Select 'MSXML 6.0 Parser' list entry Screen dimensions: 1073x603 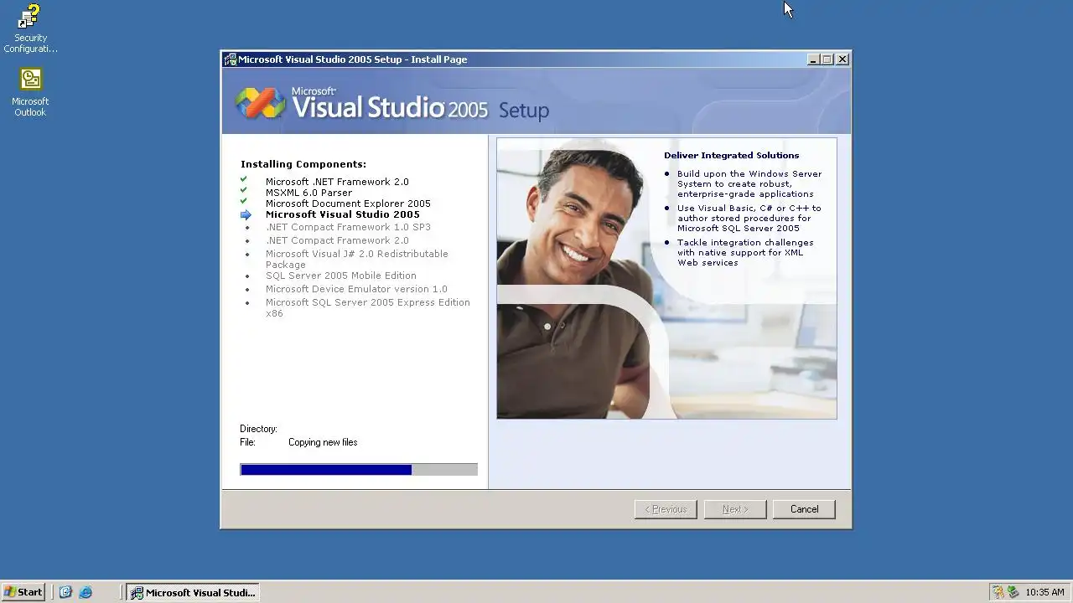[308, 193]
